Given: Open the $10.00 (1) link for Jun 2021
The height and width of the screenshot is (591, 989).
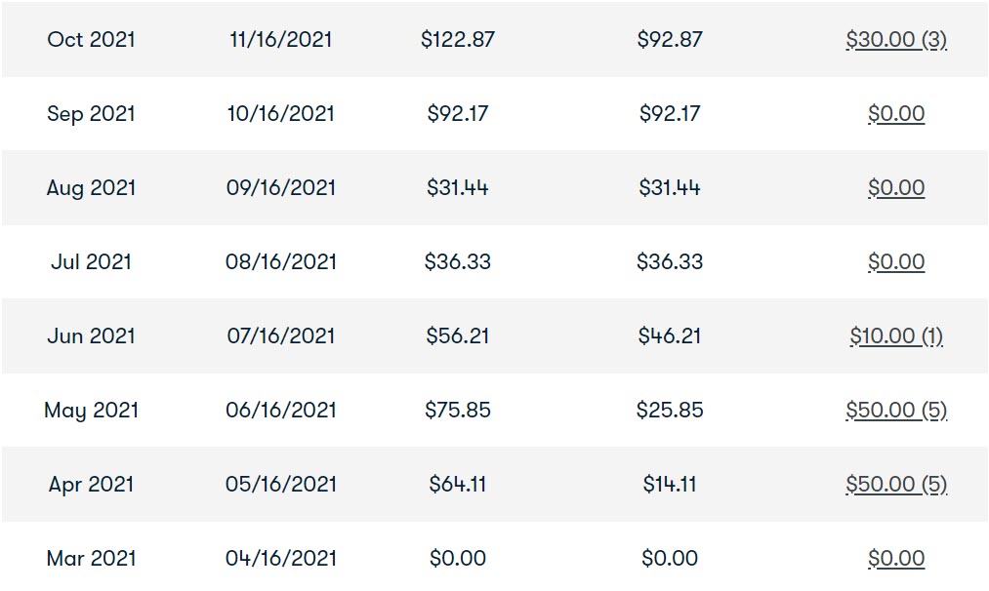Looking at the screenshot, I should point(896,335).
